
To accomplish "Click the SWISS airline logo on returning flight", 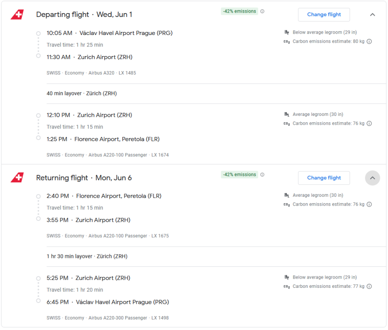I will point(17,178).
